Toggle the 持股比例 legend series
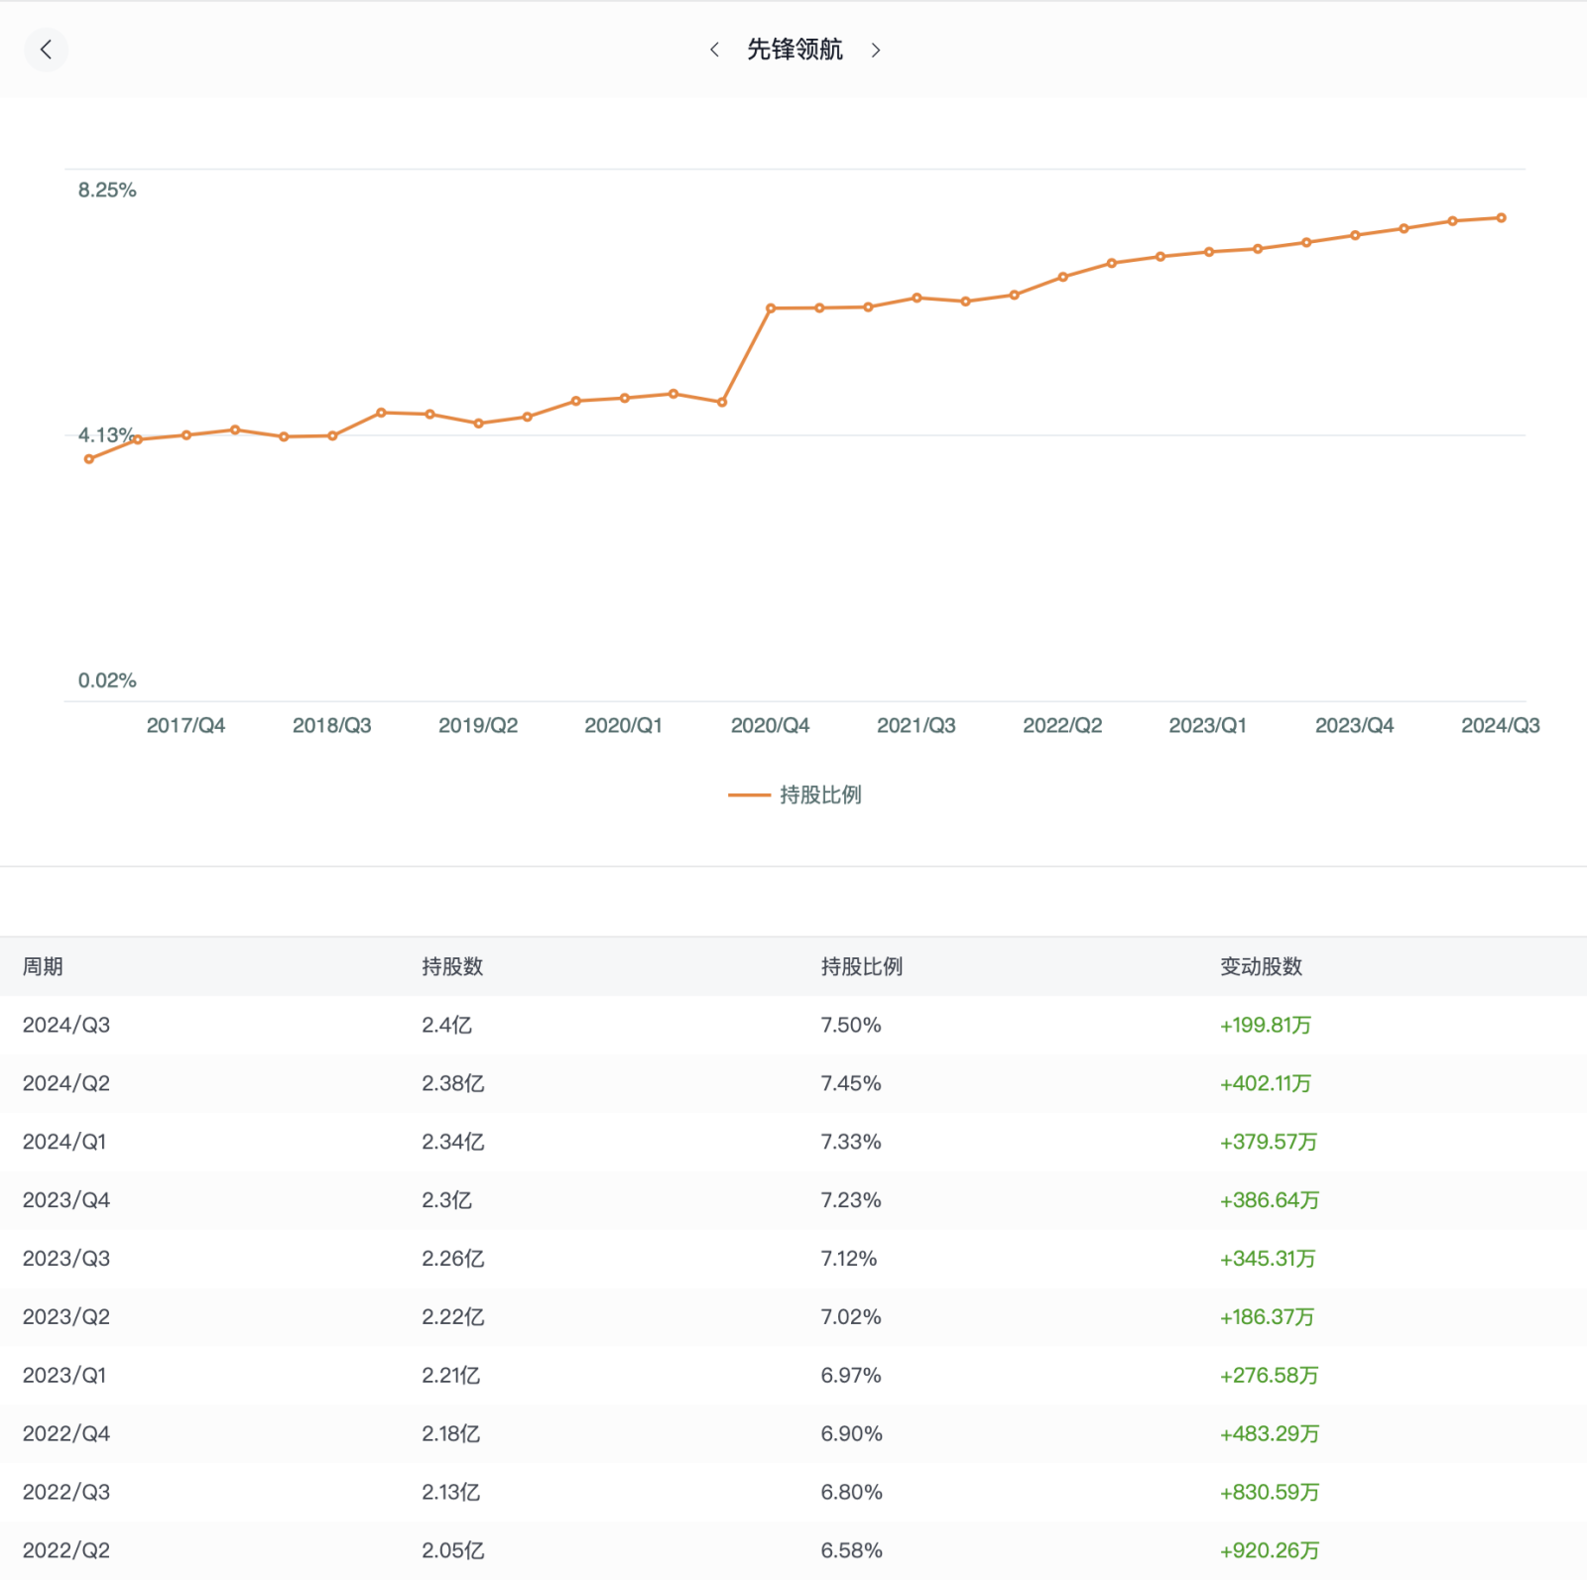 (794, 795)
